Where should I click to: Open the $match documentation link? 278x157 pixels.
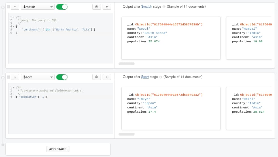[x=147, y=6]
